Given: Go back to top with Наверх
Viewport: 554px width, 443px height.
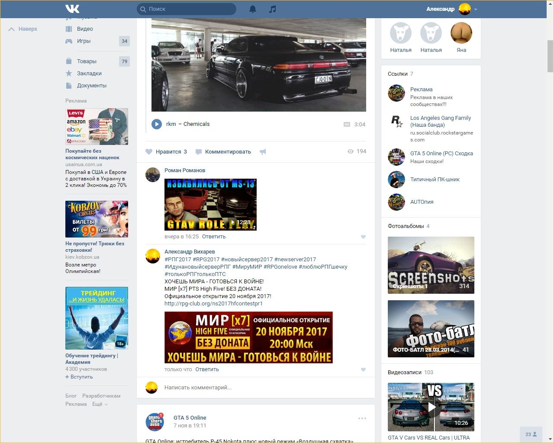Looking at the screenshot, I should click(x=23, y=29).
